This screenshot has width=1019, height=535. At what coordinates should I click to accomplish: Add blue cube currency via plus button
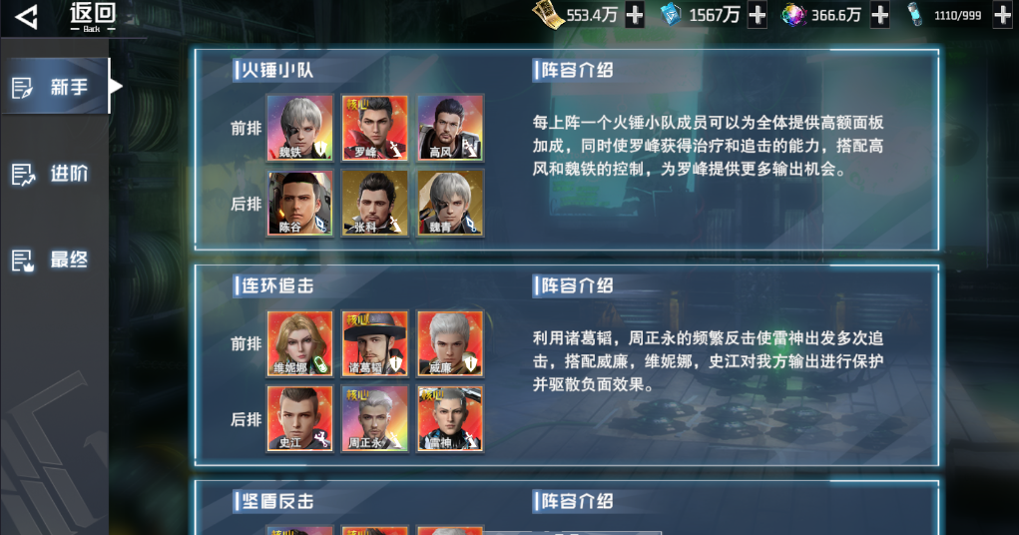click(758, 16)
